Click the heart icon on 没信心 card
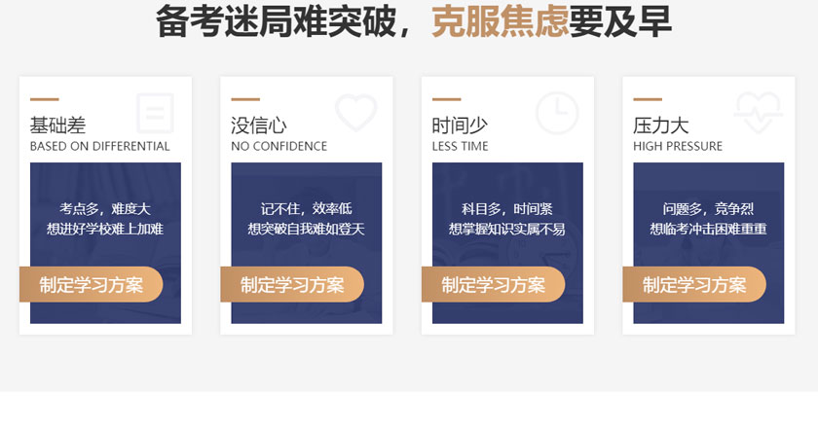Screen dimensions: 818x429 pyautogui.click(x=355, y=112)
